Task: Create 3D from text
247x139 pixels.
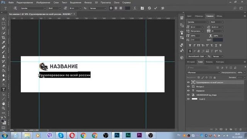Action: tap(162, 8)
